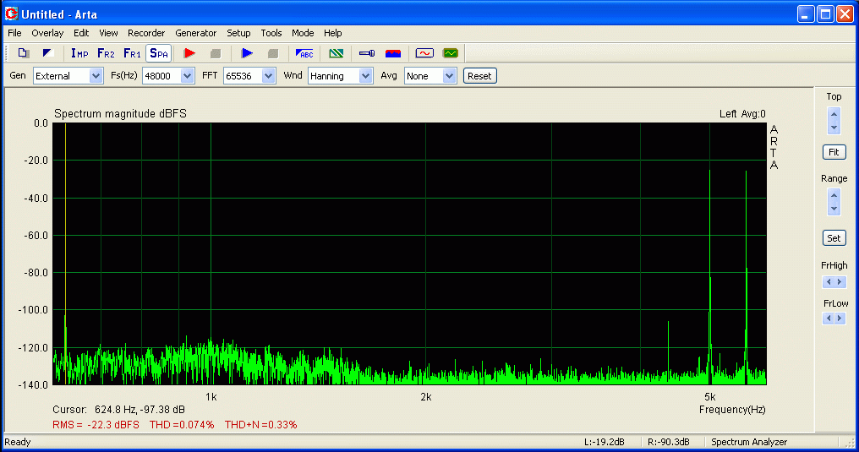859x452 pixels.
Task: Click the blue bar-with-knob toolbar icon
Action: click(x=367, y=53)
